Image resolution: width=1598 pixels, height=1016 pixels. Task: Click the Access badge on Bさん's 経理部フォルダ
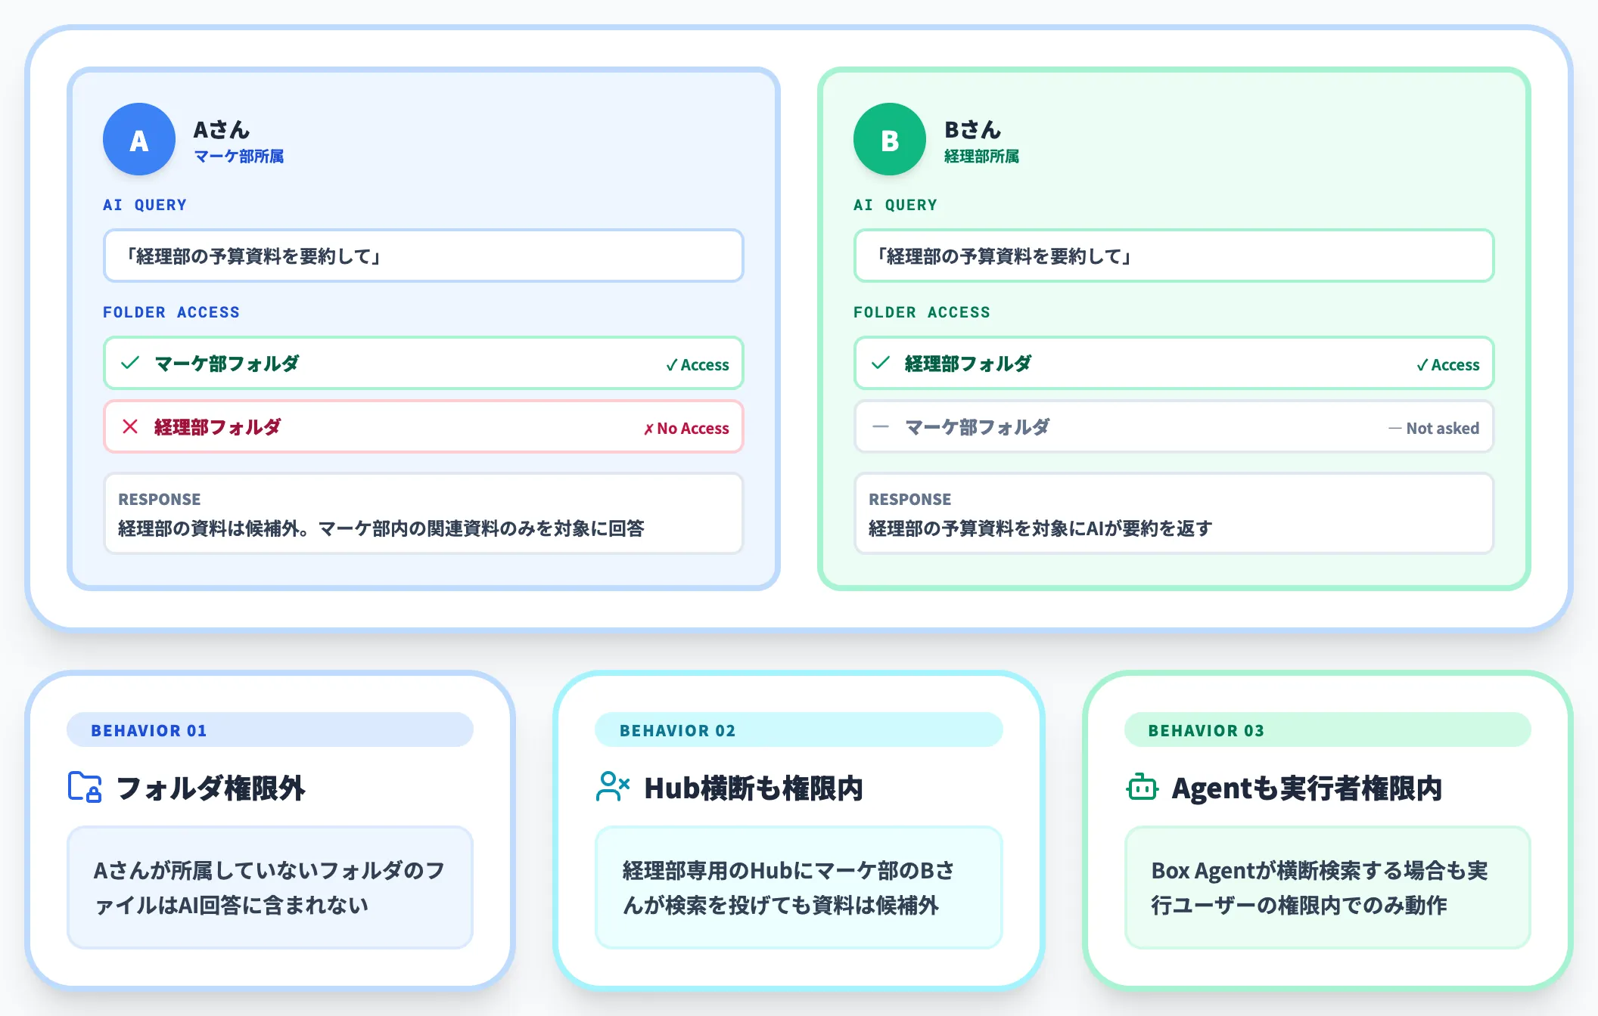coord(1448,365)
